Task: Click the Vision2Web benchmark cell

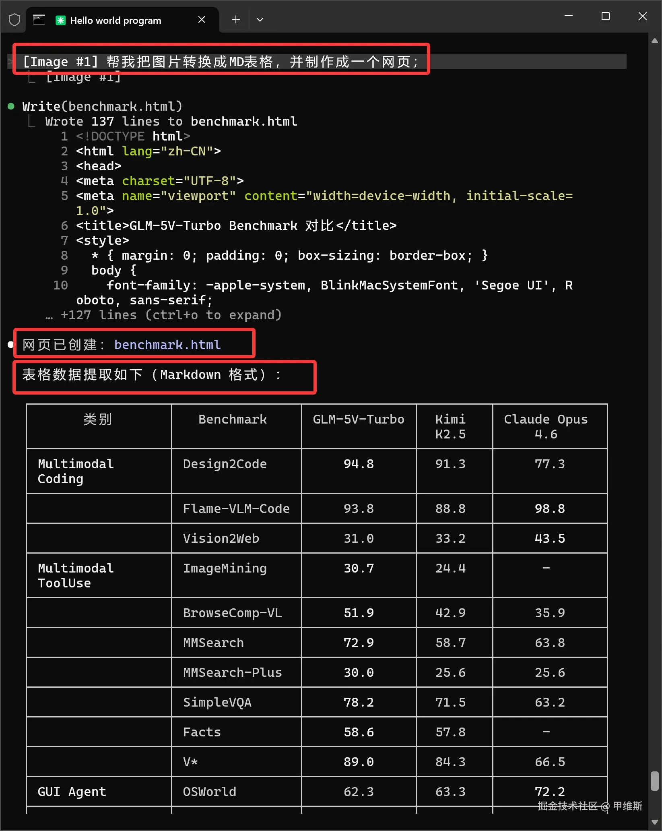Action: [236, 538]
